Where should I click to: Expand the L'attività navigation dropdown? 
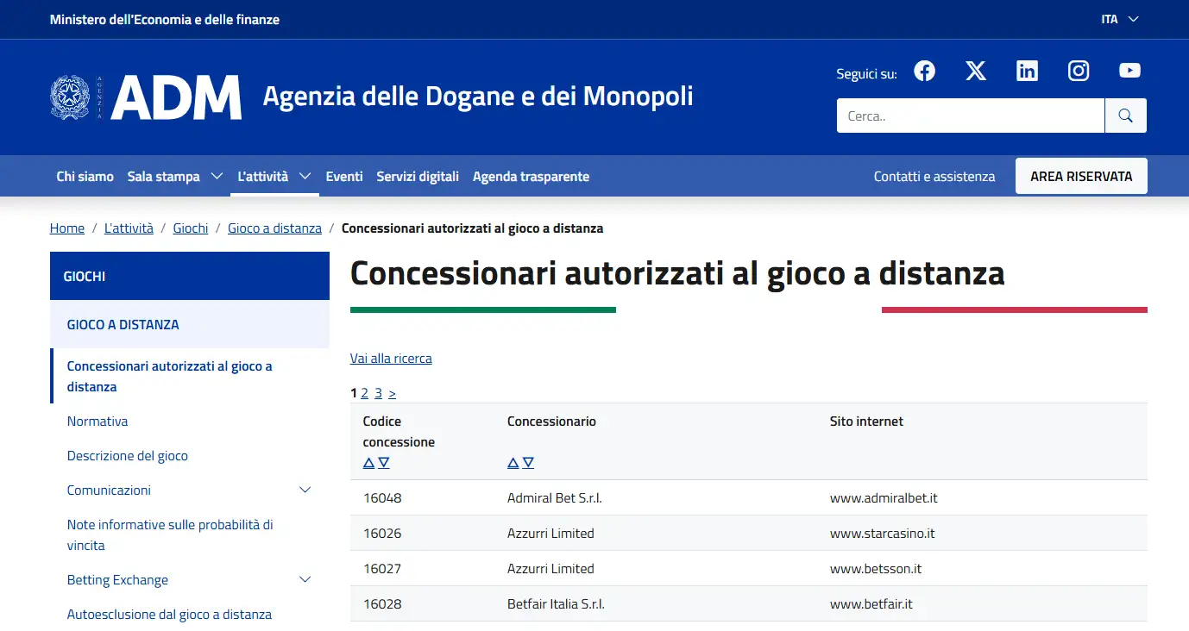(x=274, y=177)
